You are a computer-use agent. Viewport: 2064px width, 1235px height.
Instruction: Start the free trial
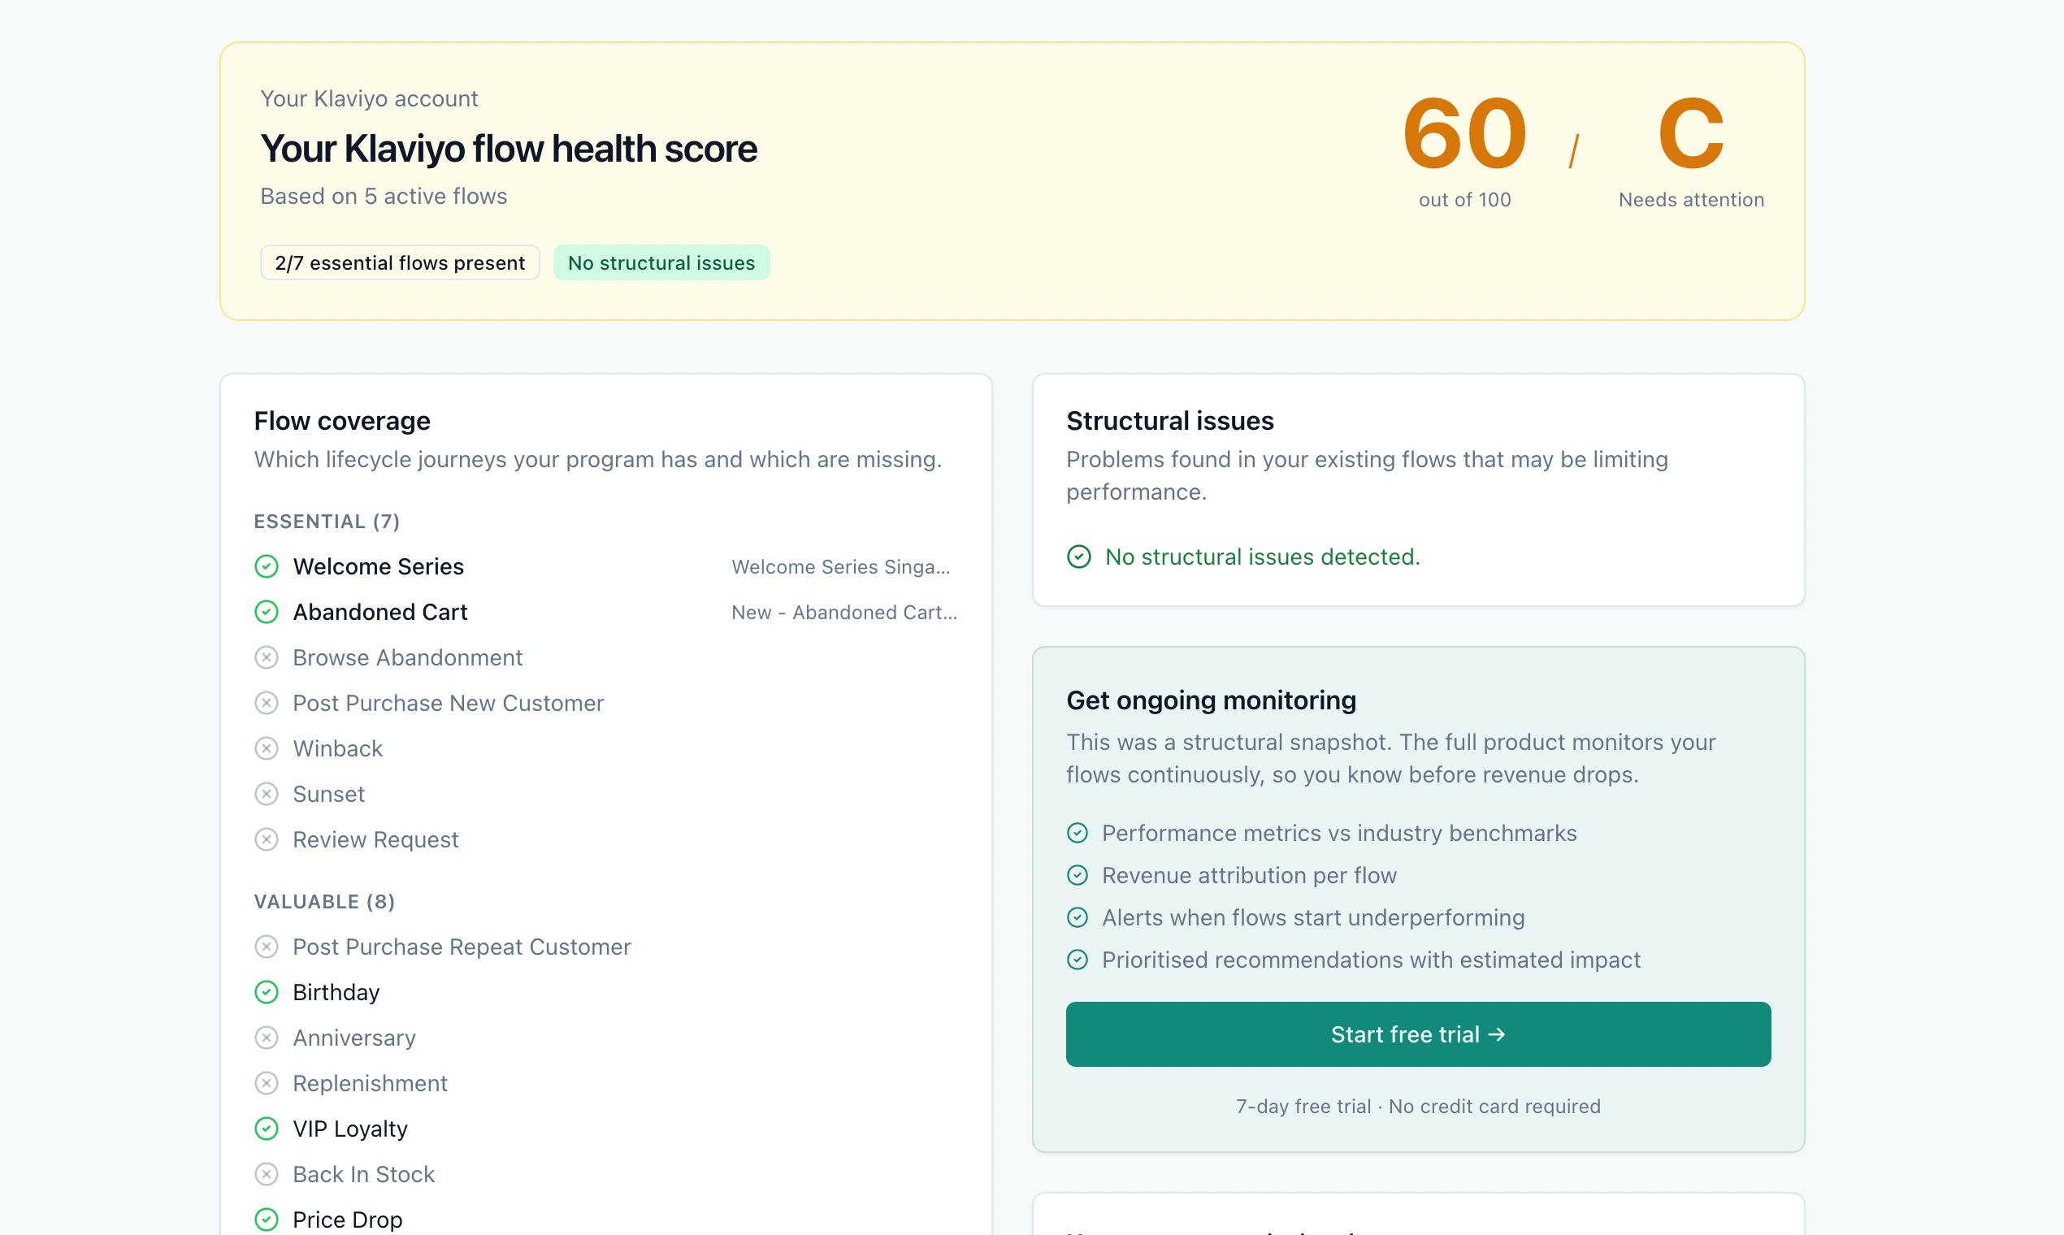pos(1418,1034)
